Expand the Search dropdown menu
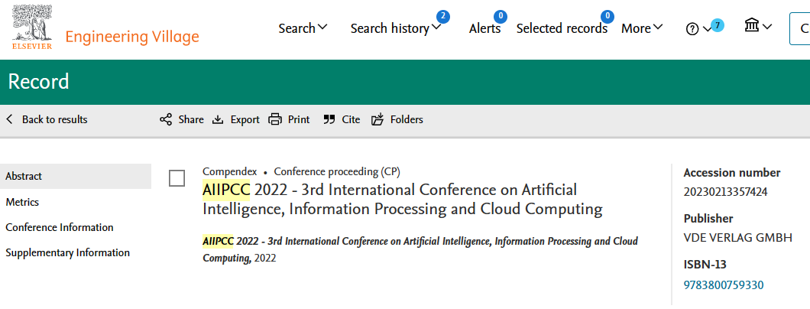This screenshot has width=810, height=309. pos(303,28)
